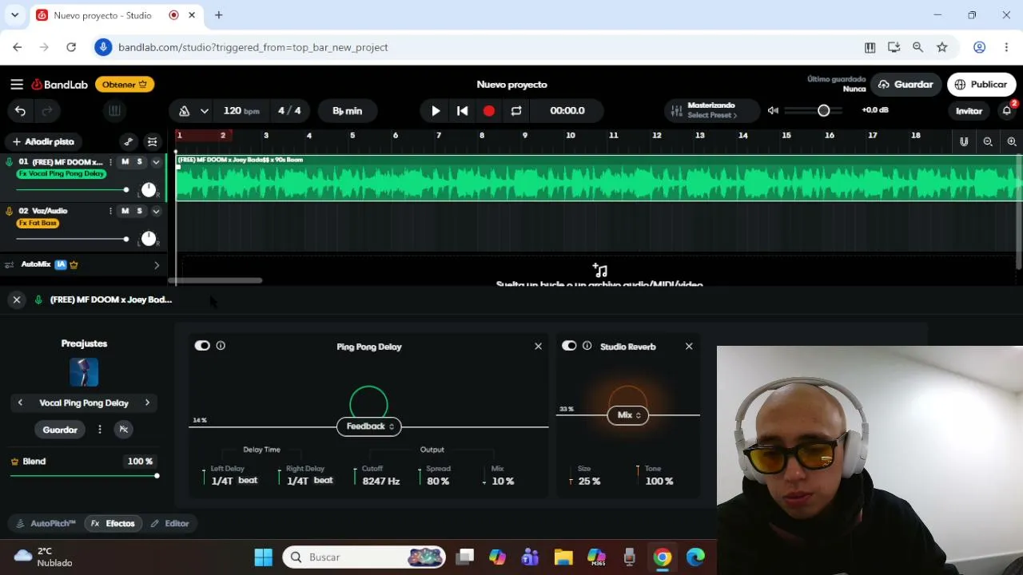Mute track 01 MF DOOM

[125, 162]
